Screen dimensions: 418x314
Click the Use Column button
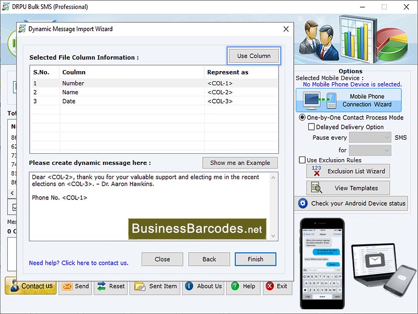(x=254, y=55)
